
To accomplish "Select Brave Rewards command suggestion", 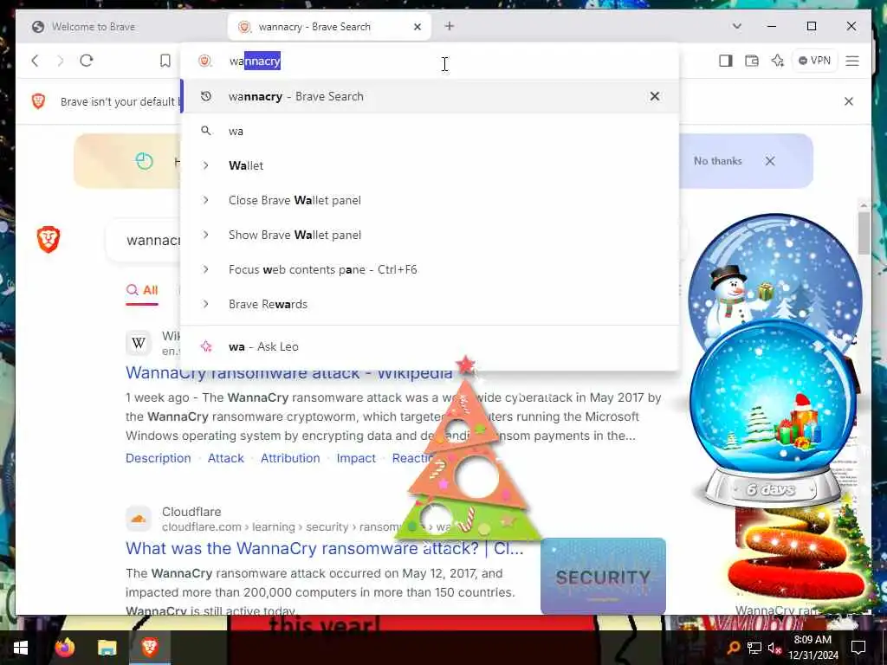I will [x=430, y=304].
